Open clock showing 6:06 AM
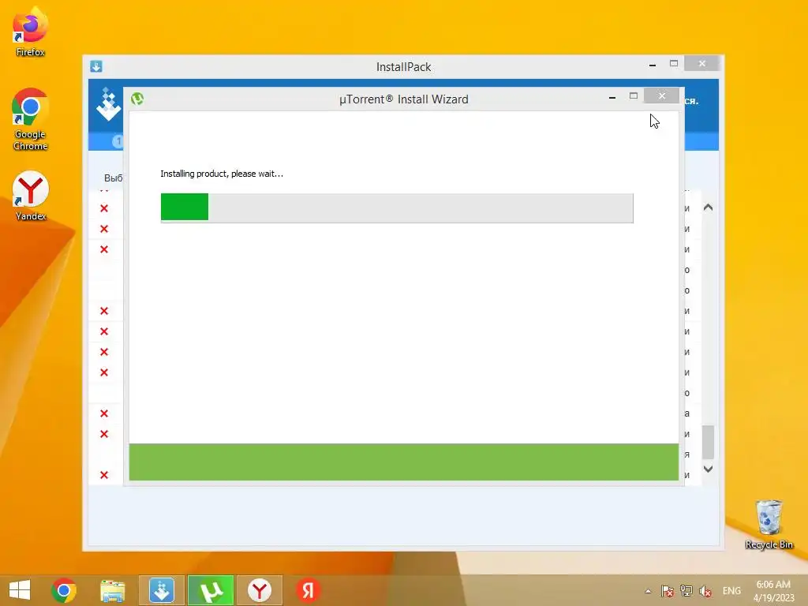Screen dimensions: 808x606 (x=773, y=590)
